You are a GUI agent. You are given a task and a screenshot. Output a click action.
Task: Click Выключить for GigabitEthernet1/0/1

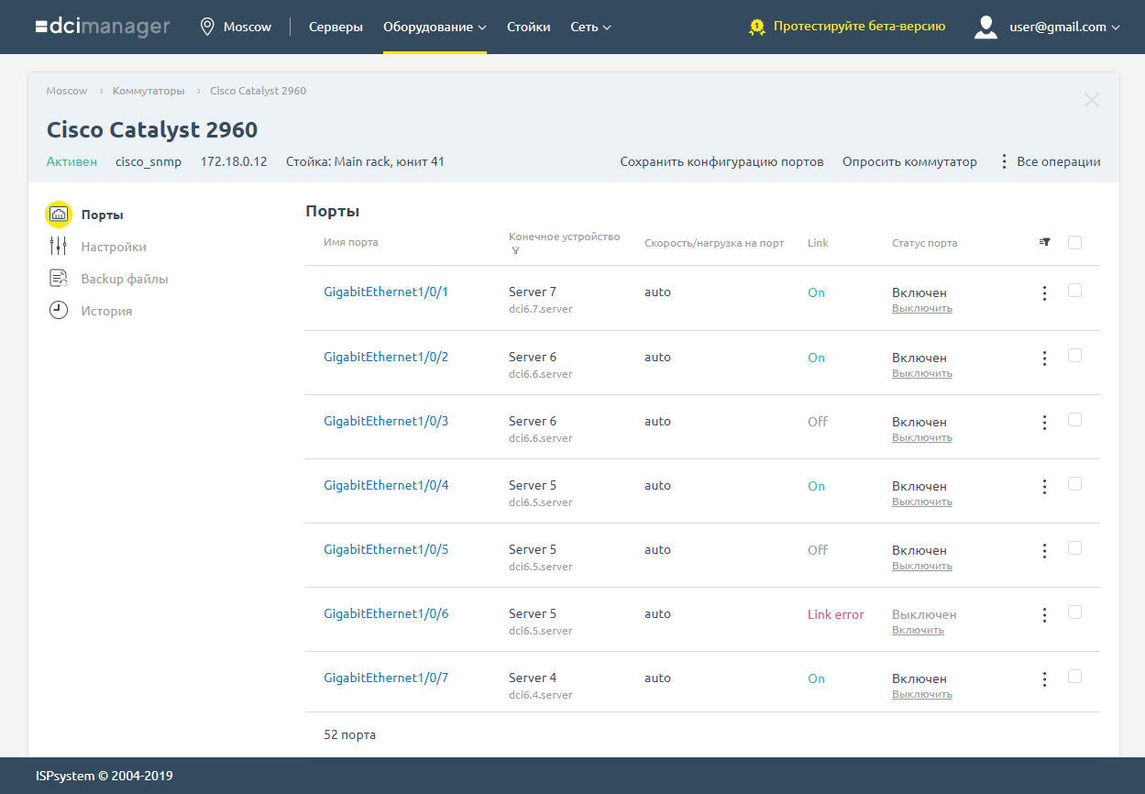[922, 309]
